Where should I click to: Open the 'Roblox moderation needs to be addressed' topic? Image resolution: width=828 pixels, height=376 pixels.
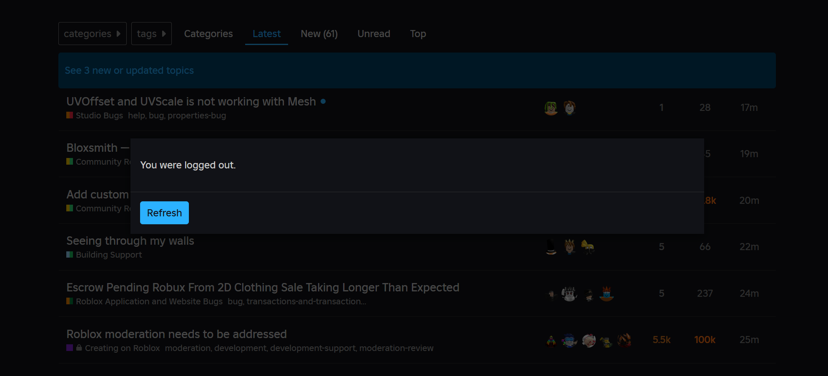pos(176,334)
